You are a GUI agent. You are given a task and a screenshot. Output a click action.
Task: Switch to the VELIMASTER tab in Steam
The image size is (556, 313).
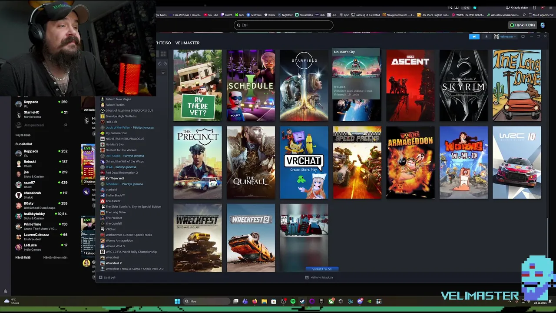[x=187, y=43]
